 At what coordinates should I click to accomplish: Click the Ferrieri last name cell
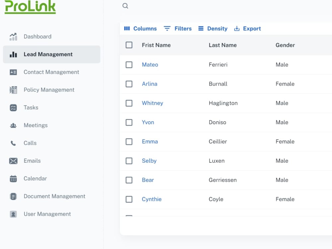(218, 65)
